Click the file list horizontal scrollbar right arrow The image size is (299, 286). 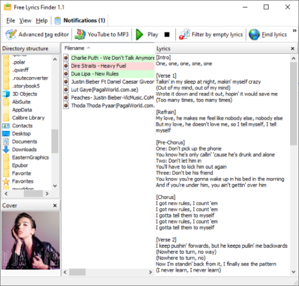click(150, 272)
